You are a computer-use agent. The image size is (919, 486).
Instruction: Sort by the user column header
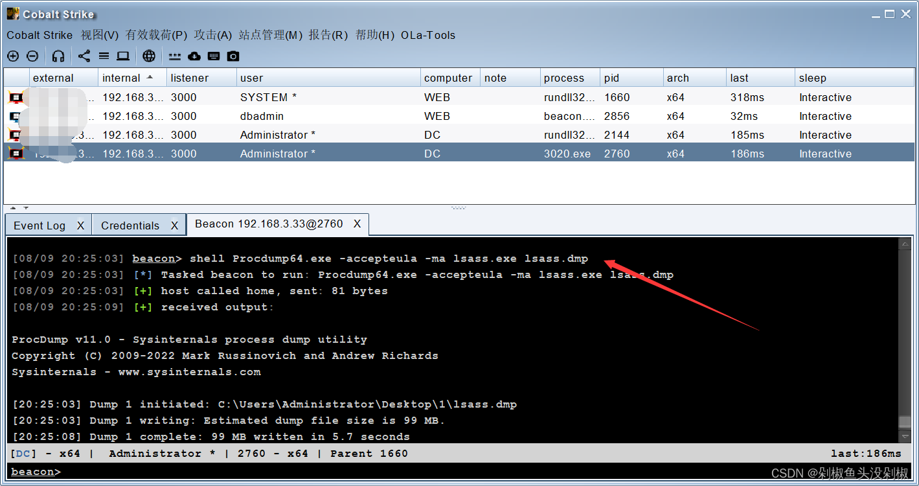click(328, 78)
